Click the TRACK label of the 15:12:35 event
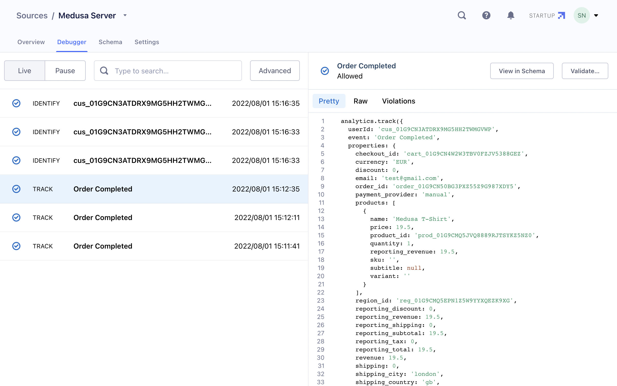The height and width of the screenshot is (386, 617). pos(43,189)
